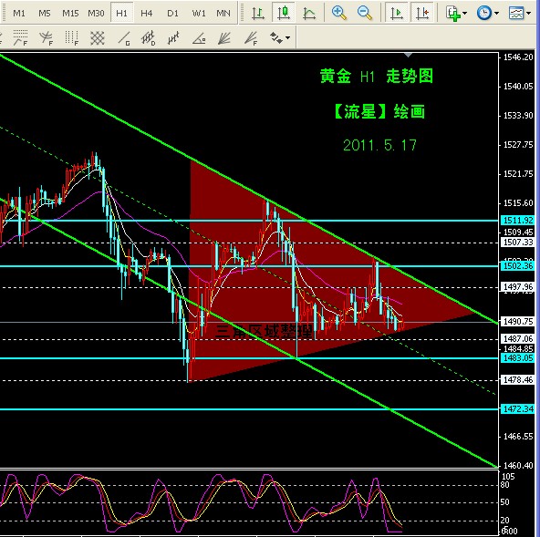The height and width of the screenshot is (537, 540).
Task: Click the 1511.92 price level label
Action: tap(517, 220)
